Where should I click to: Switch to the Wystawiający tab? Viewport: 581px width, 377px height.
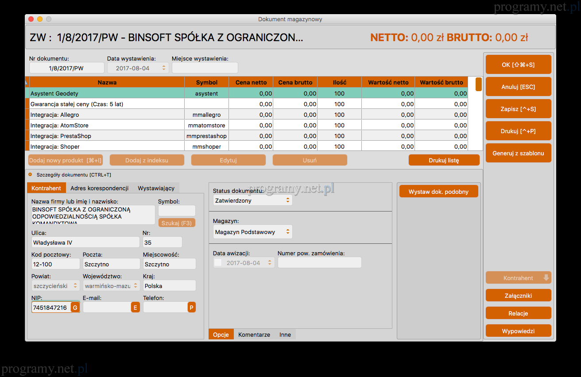(156, 188)
